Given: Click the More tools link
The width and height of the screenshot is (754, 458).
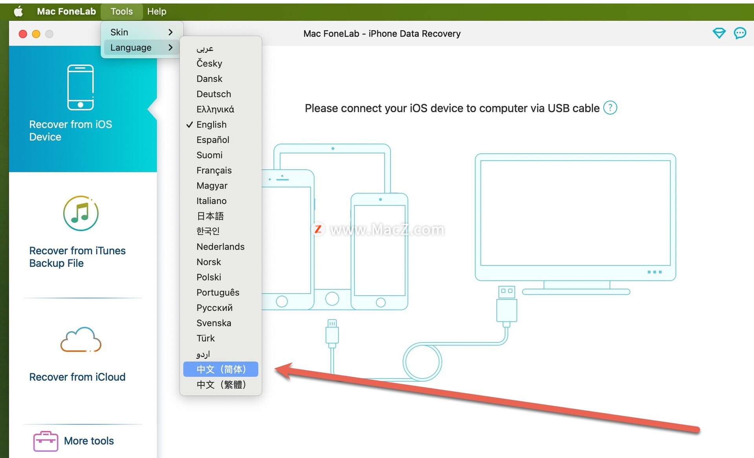Looking at the screenshot, I should click(x=89, y=441).
